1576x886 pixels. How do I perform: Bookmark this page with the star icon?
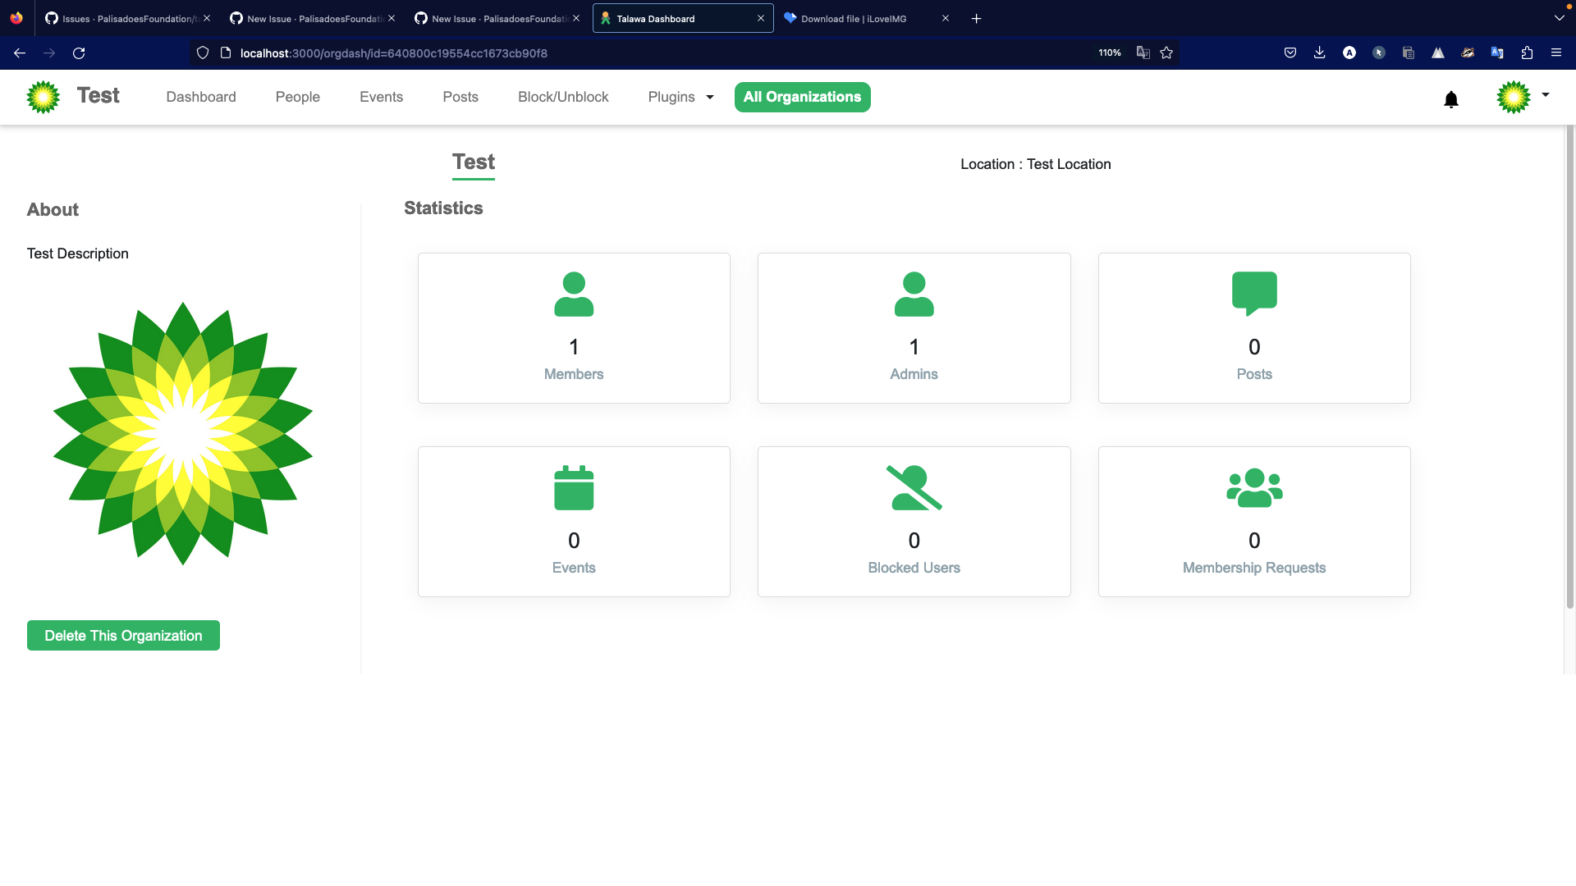(1166, 53)
